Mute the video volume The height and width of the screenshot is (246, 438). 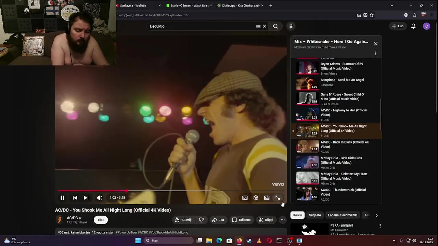(100, 198)
